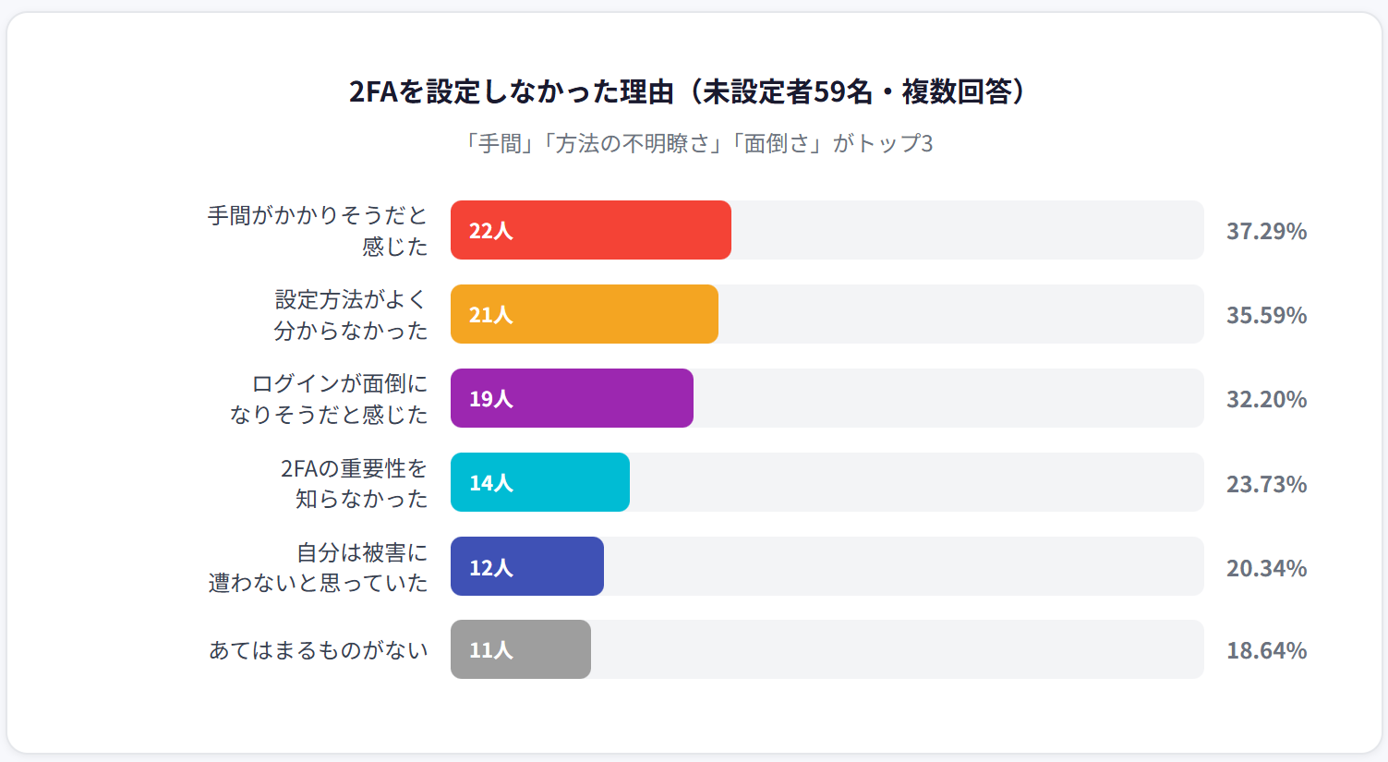Select the purple 19人 bar
Image resolution: width=1388 pixels, height=762 pixels.
coord(572,398)
